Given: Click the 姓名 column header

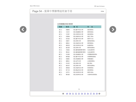Looking at the screenshot, I should (67, 27).
